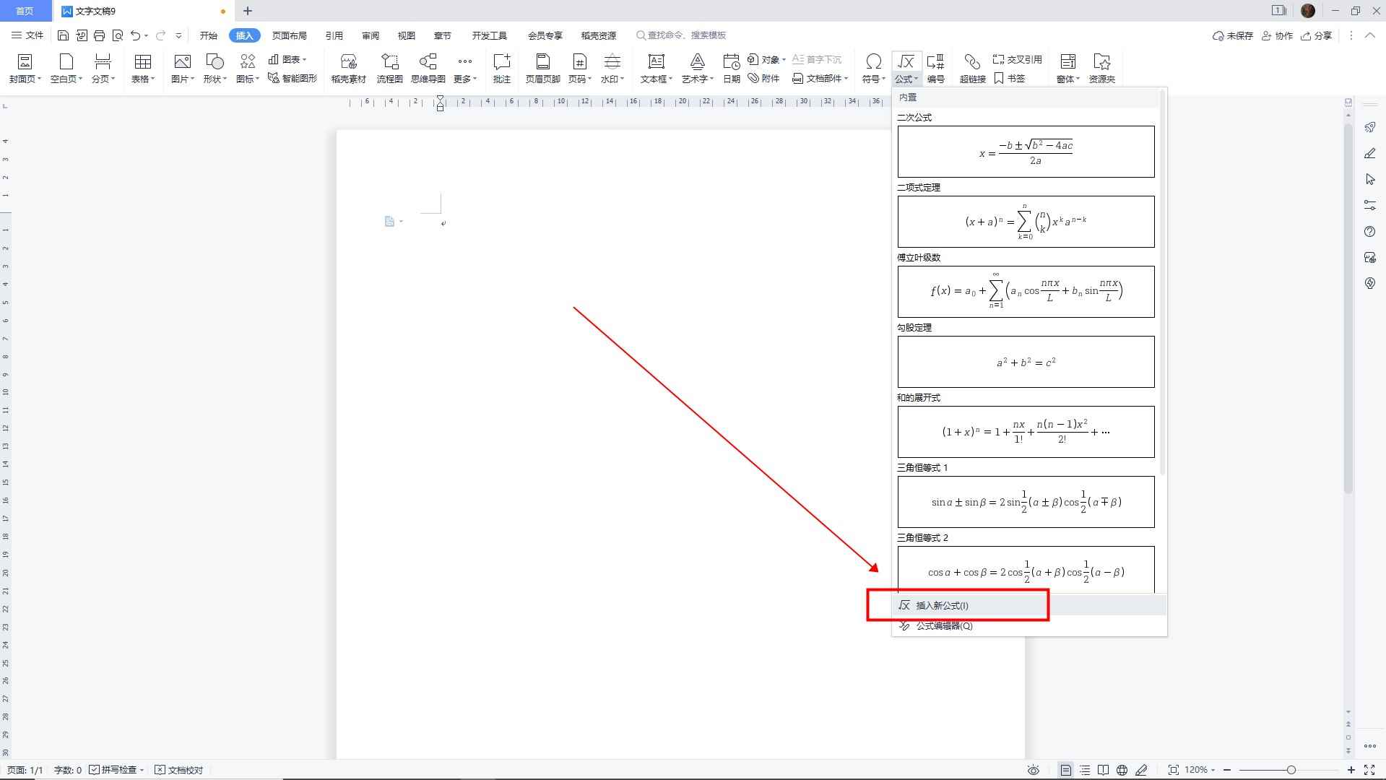Click the 流程图 flowchart icon
The width and height of the screenshot is (1386, 780).
(x=389, y=69)
